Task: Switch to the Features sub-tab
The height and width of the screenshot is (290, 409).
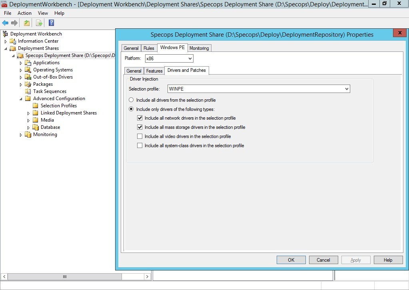Action: (154, 71)
